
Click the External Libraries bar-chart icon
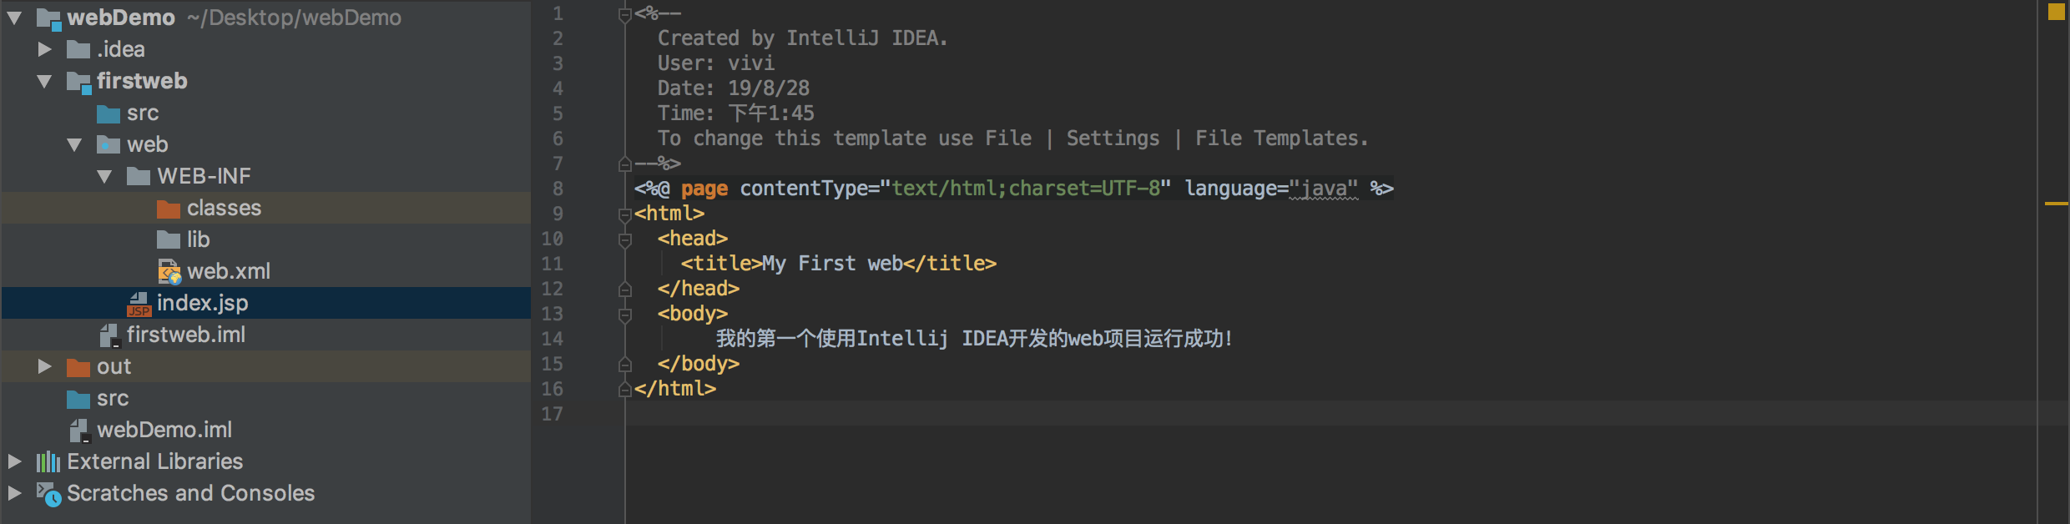tap(48, 461)
